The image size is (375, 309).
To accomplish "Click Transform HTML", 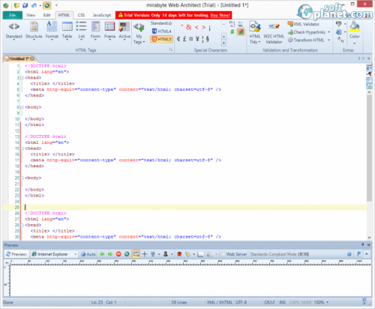I will point(306,40).
